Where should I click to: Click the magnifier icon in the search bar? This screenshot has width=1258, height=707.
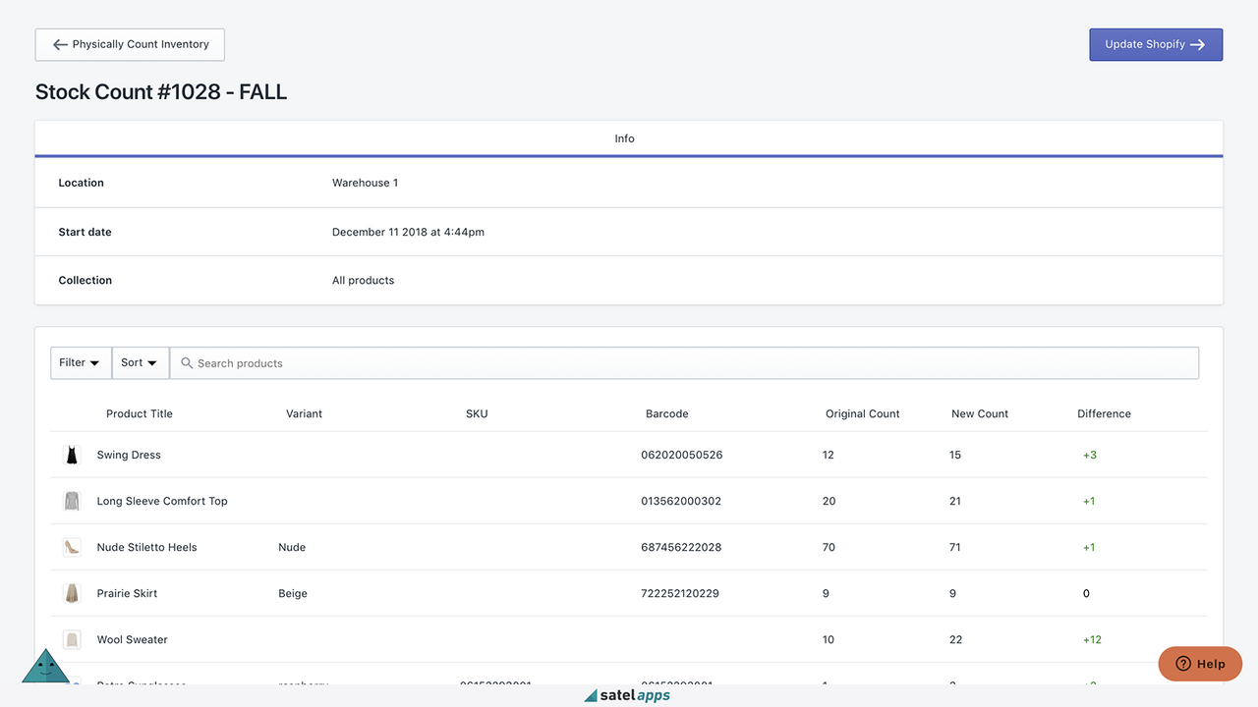[x=187, y=362]
